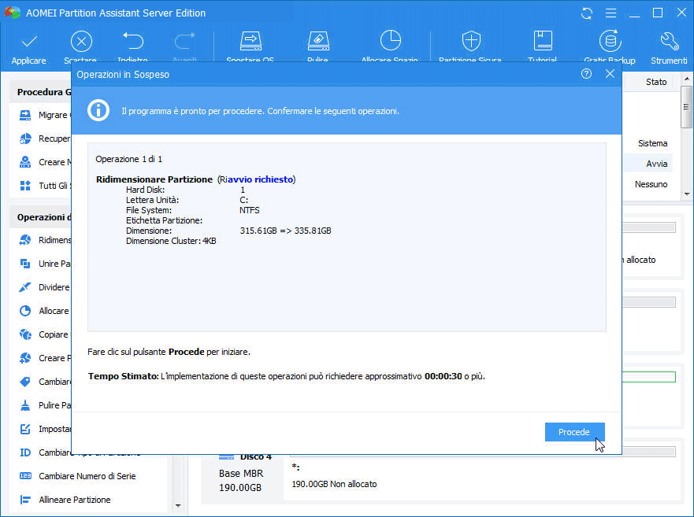Click the Recuperare sidebar item icon
The image size is (694, 517).
[x=25, y=138]
